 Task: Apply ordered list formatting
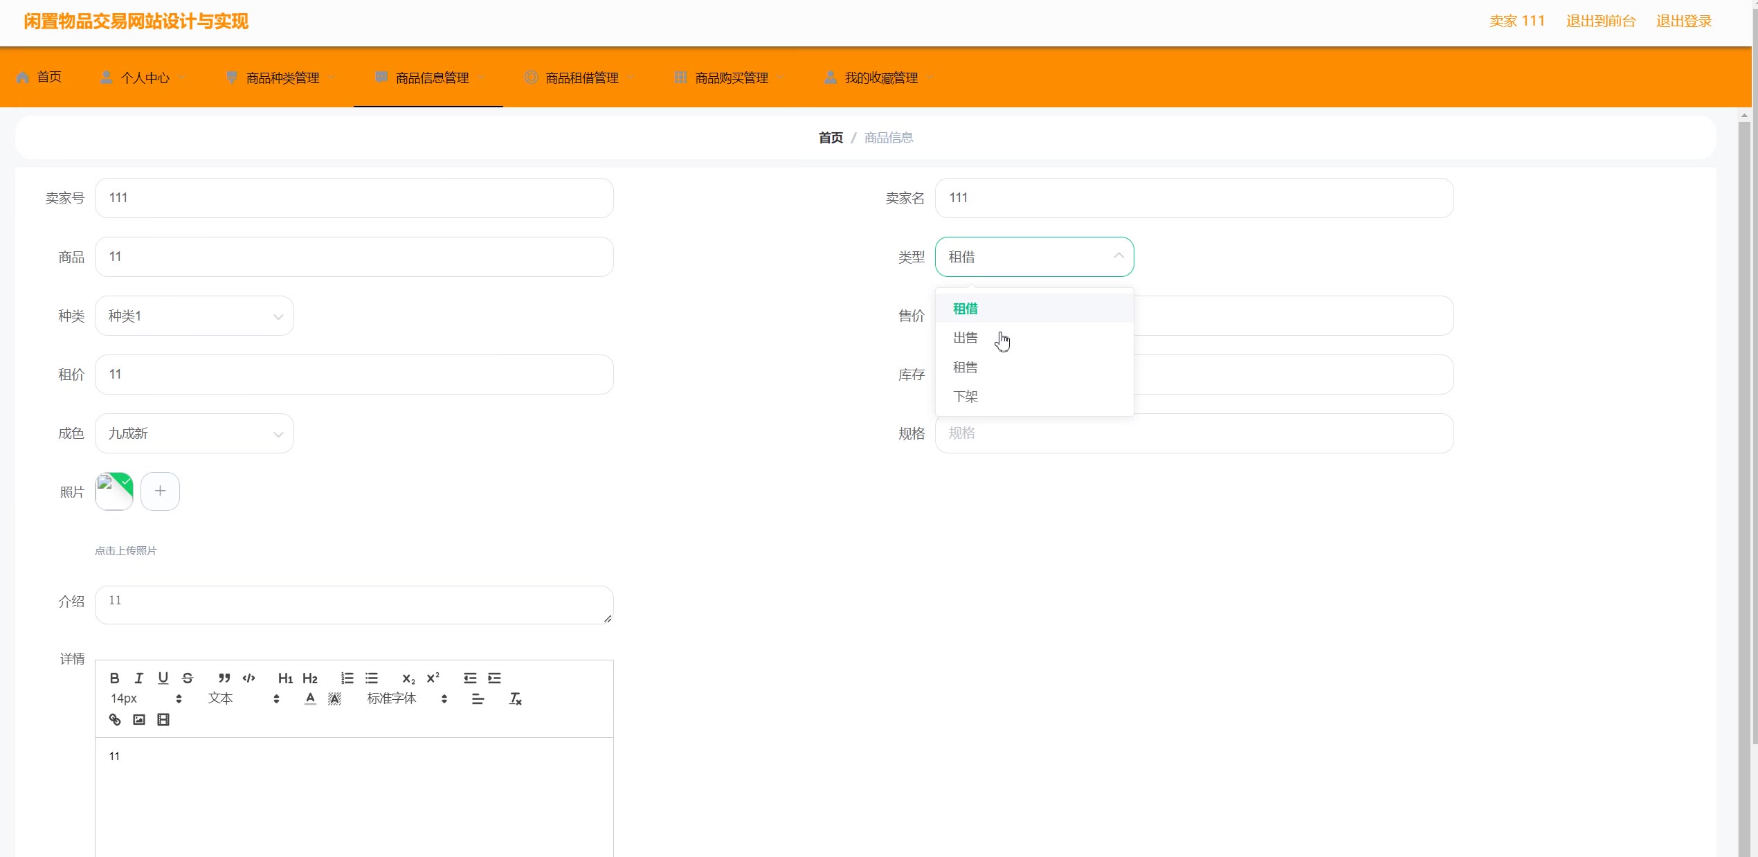click(x=347, y=678)
